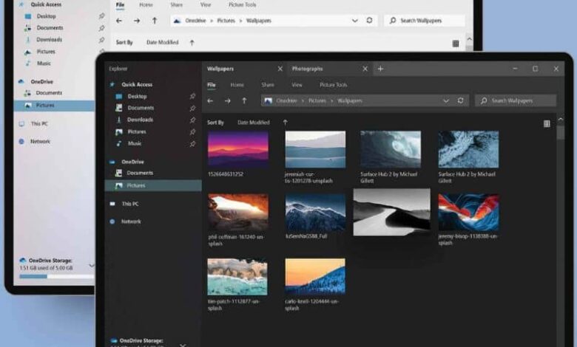This screenshot has width=577, height=347.
Task: Click Search Wallpapers field in light window
Action: click(x=425, y=21)
